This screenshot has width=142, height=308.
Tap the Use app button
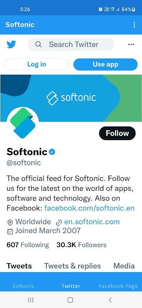click(x=105, y=64)
